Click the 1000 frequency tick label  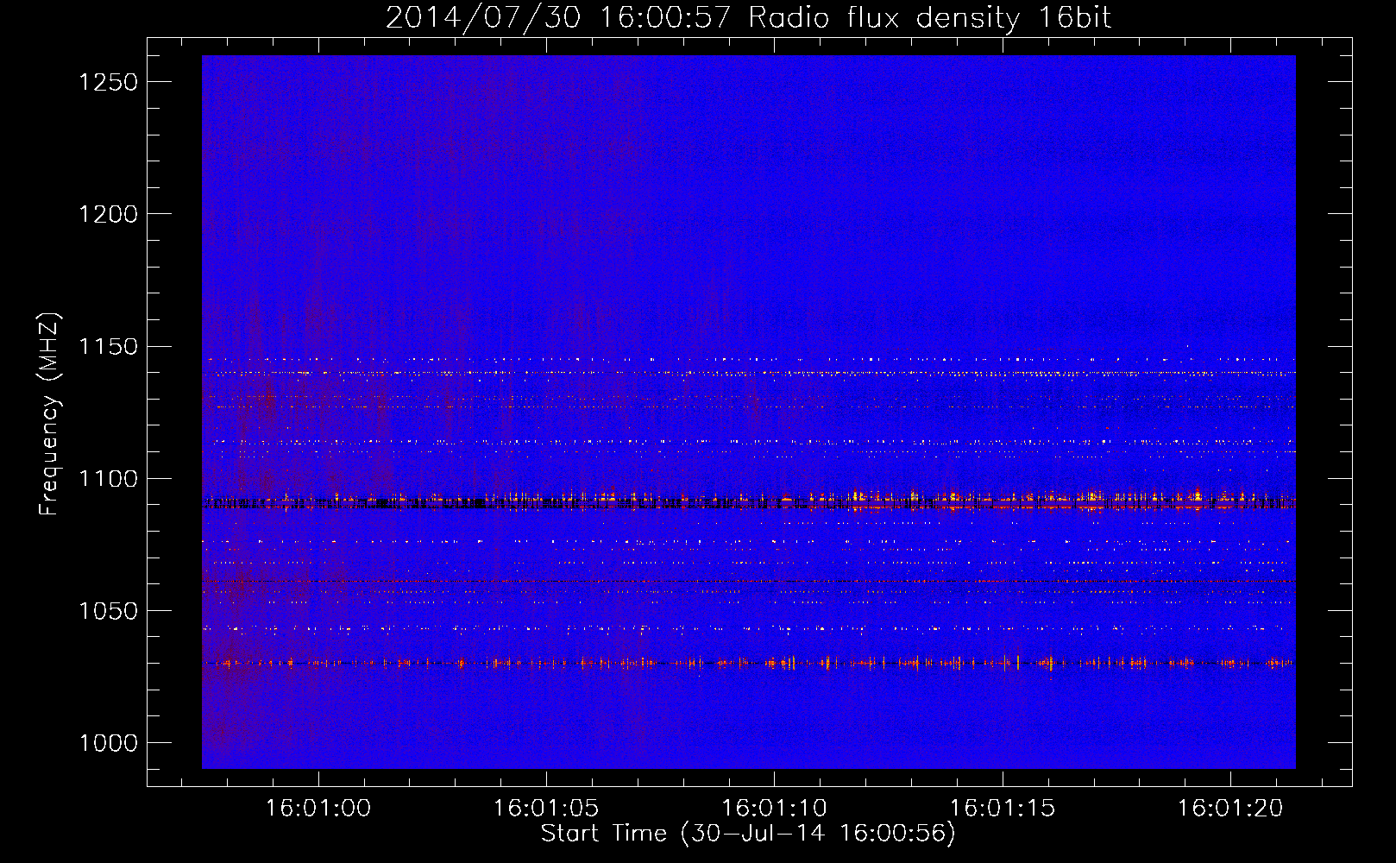108,743
